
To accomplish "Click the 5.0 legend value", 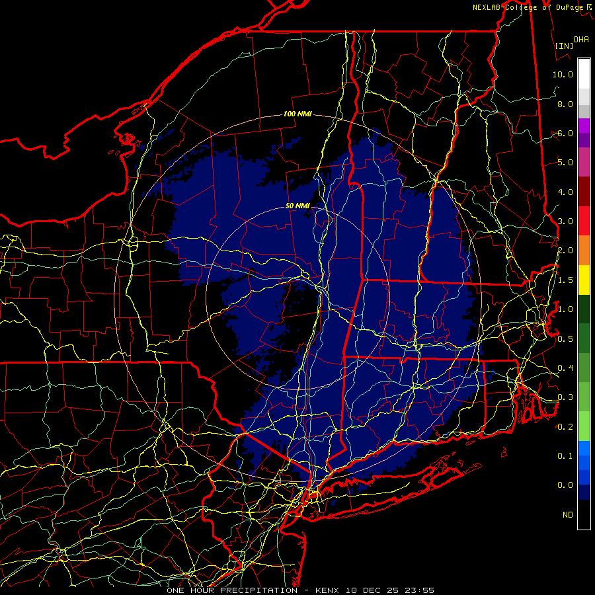I will click(x=565, y=163).
